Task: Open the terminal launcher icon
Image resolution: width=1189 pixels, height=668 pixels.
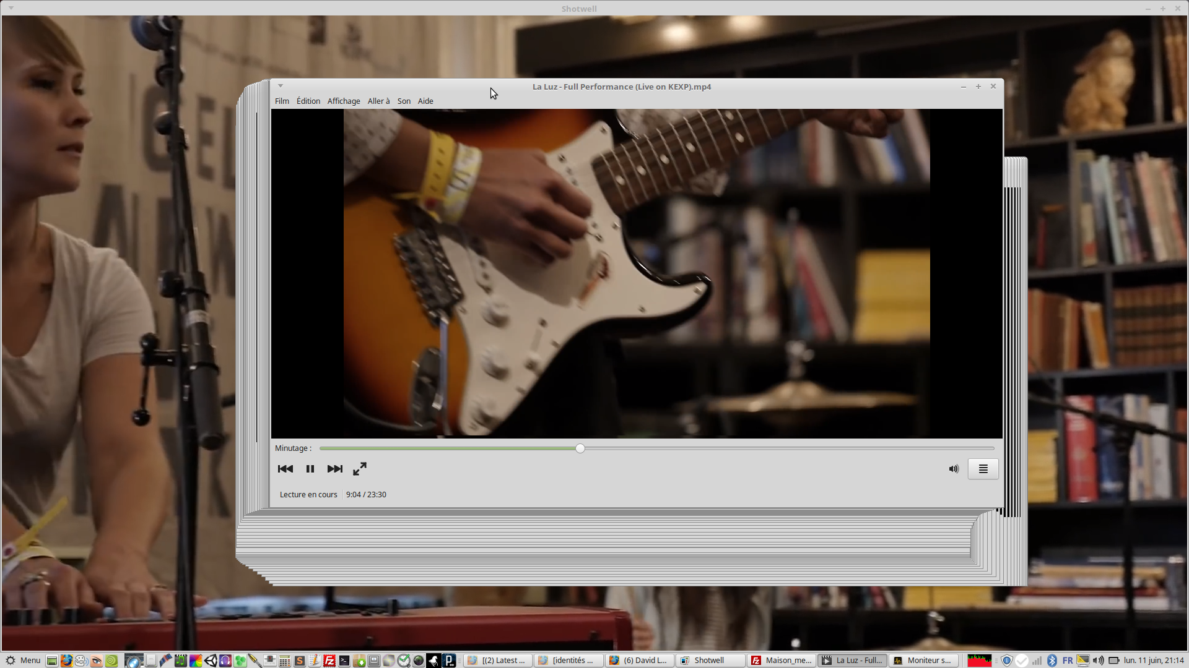Action: tap(344, 661)
